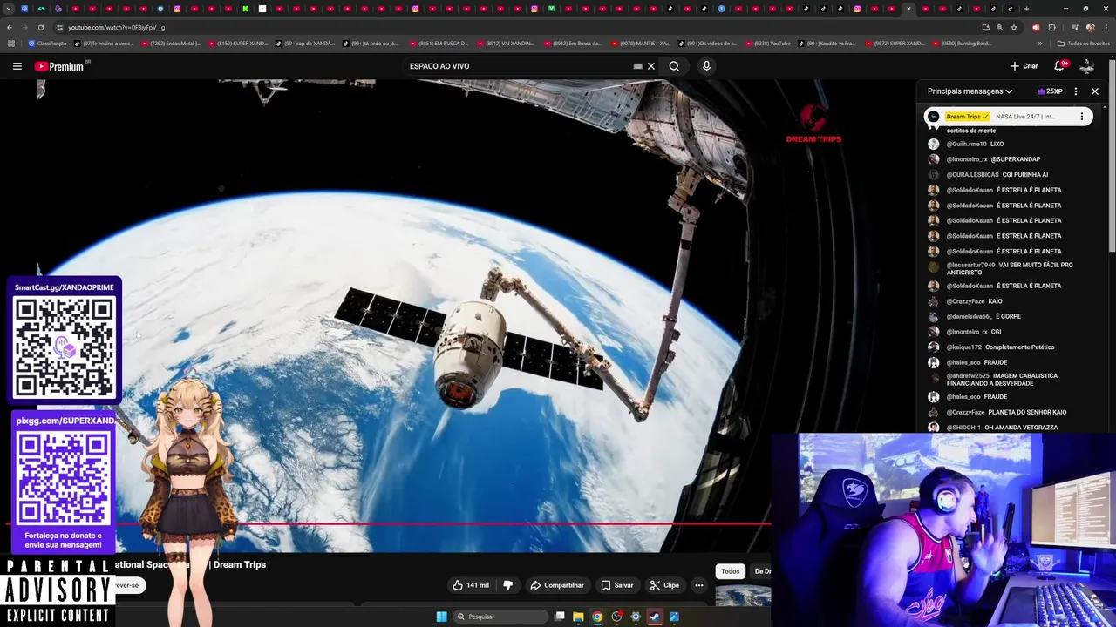Run search with the magnifier button

(674, 66)
